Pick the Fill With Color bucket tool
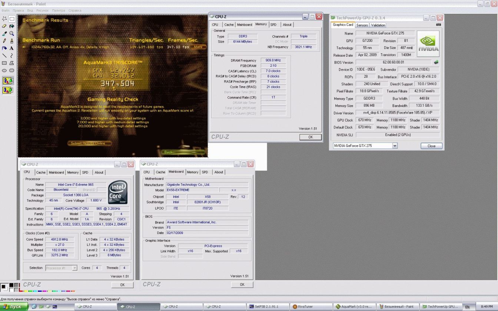The height and width of the screenshot is (311, 498). [12, 26]
